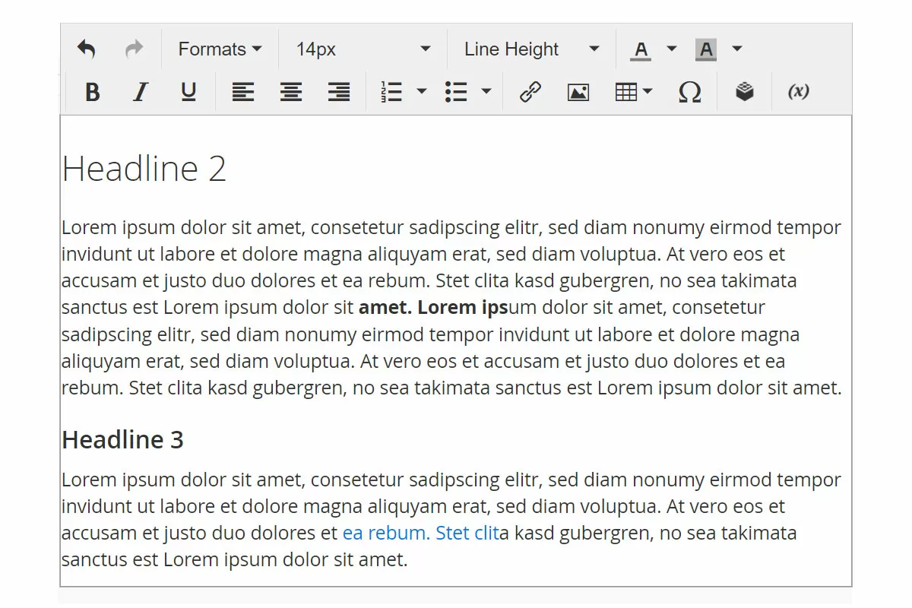
Task: Expand the numbered list style options
Action: click(423, 91)
